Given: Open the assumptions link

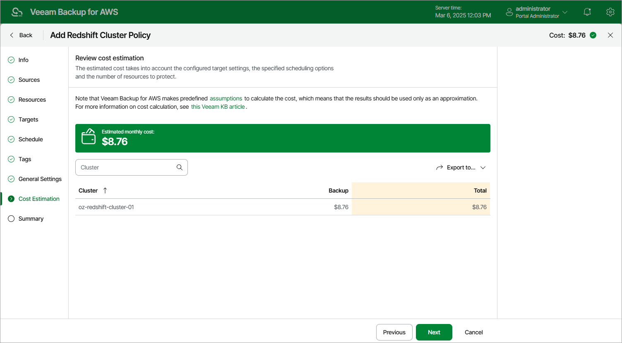Looking at the screenshot, I should (226, 98).
